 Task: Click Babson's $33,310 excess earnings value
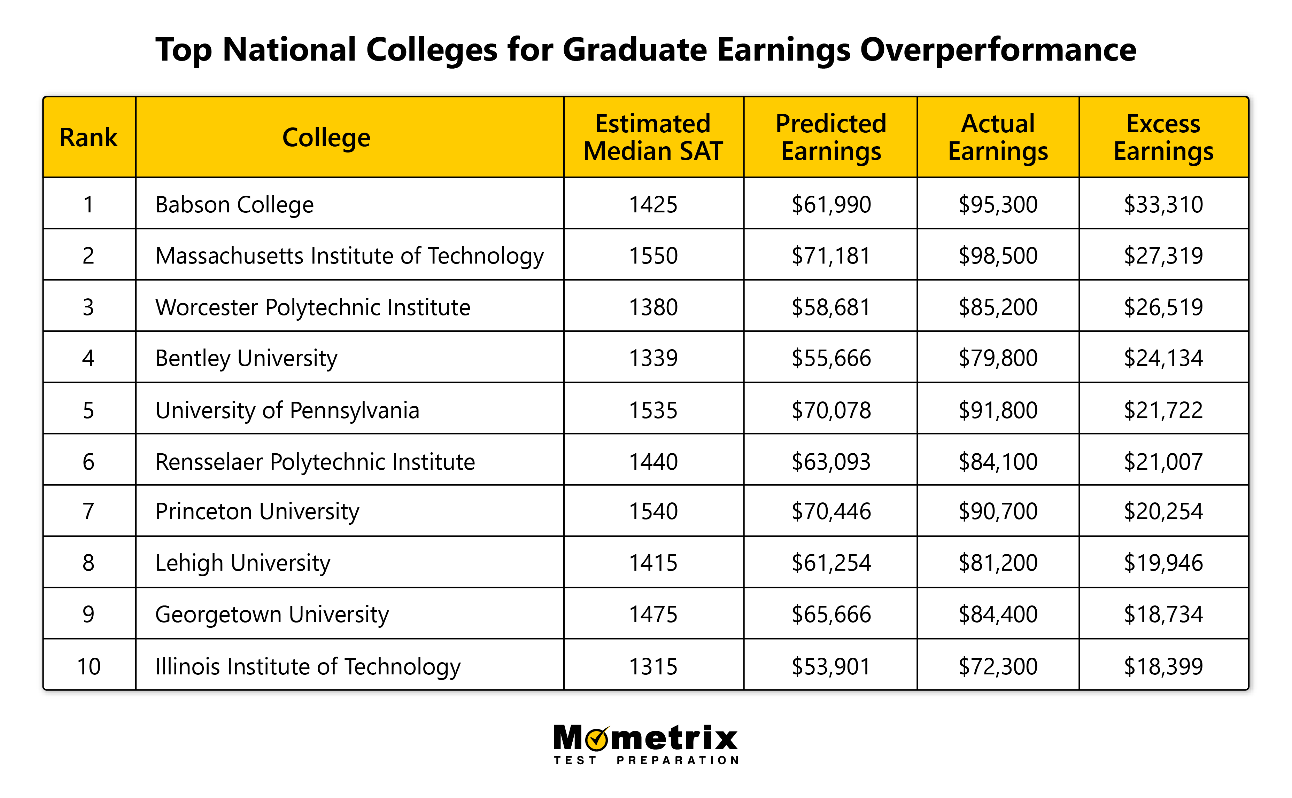1163,205
